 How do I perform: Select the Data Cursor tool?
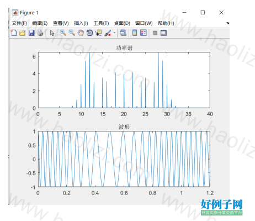98,33
